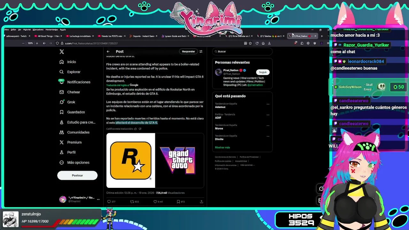Open the Grand Theft Auto VI image
The image size is (409, 230).
click(x=180, y=160)
